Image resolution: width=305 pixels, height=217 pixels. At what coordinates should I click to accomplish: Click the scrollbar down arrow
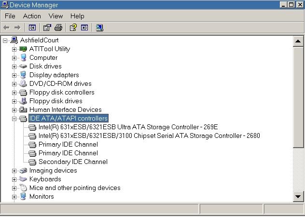pos(298,196)
